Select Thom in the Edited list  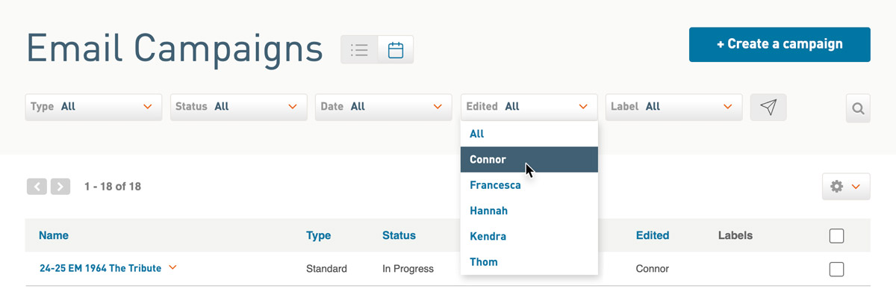(x=529, y=261)
